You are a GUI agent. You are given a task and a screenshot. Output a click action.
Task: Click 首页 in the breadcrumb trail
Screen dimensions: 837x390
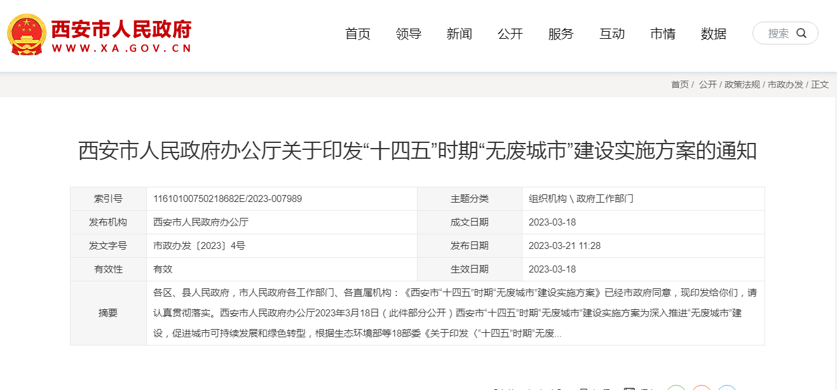[x=679, y=84]
